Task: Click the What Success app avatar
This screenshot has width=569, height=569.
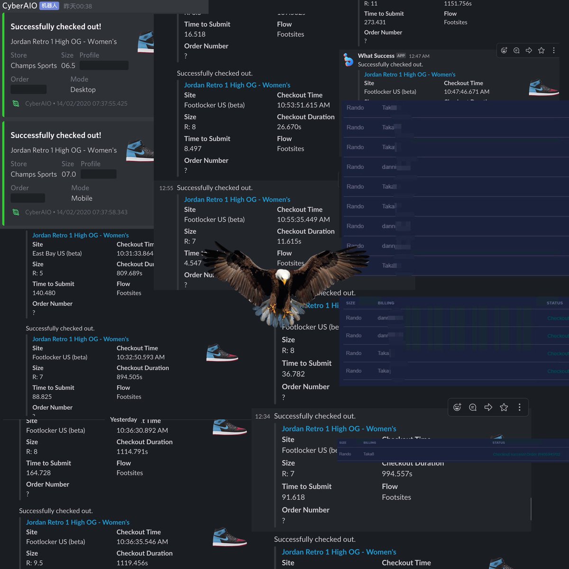Action: click(x=349, y=60)
